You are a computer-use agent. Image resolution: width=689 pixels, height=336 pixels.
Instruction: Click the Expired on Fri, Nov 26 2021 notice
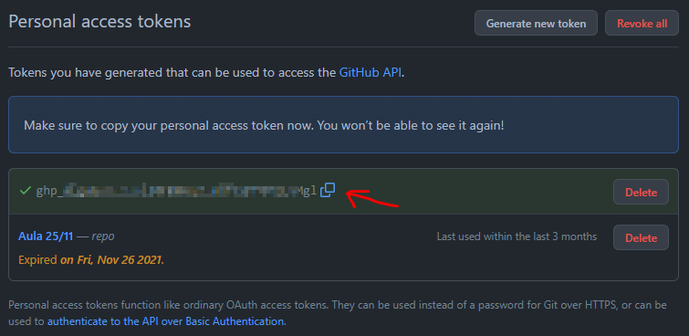91,260
